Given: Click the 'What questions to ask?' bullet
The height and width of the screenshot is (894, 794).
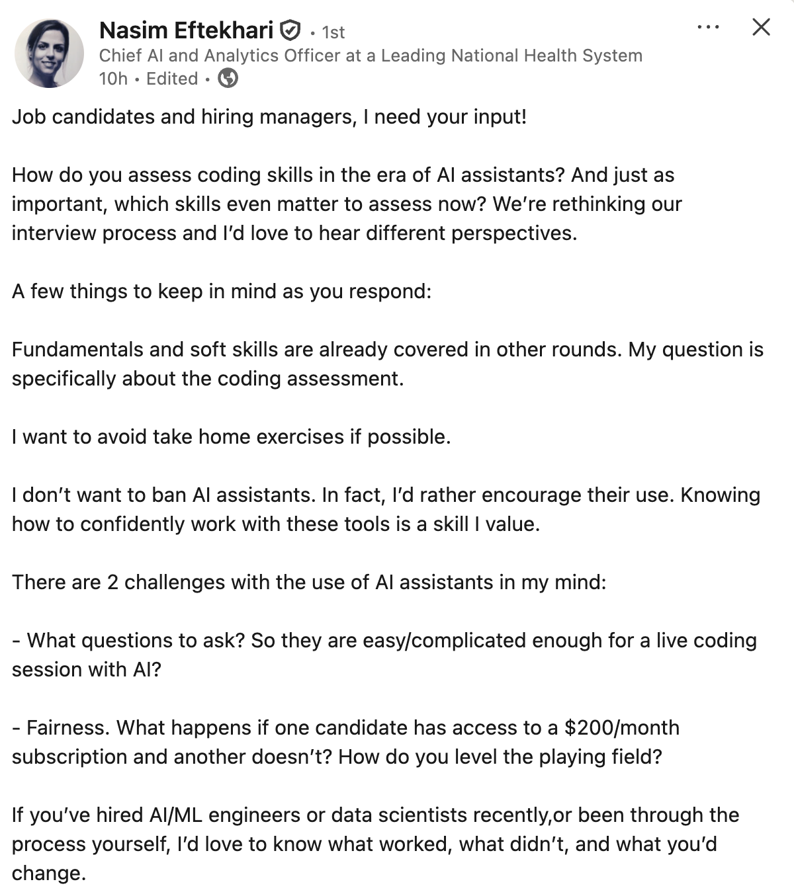Looking at the screenshot, I should coord(384,655).
